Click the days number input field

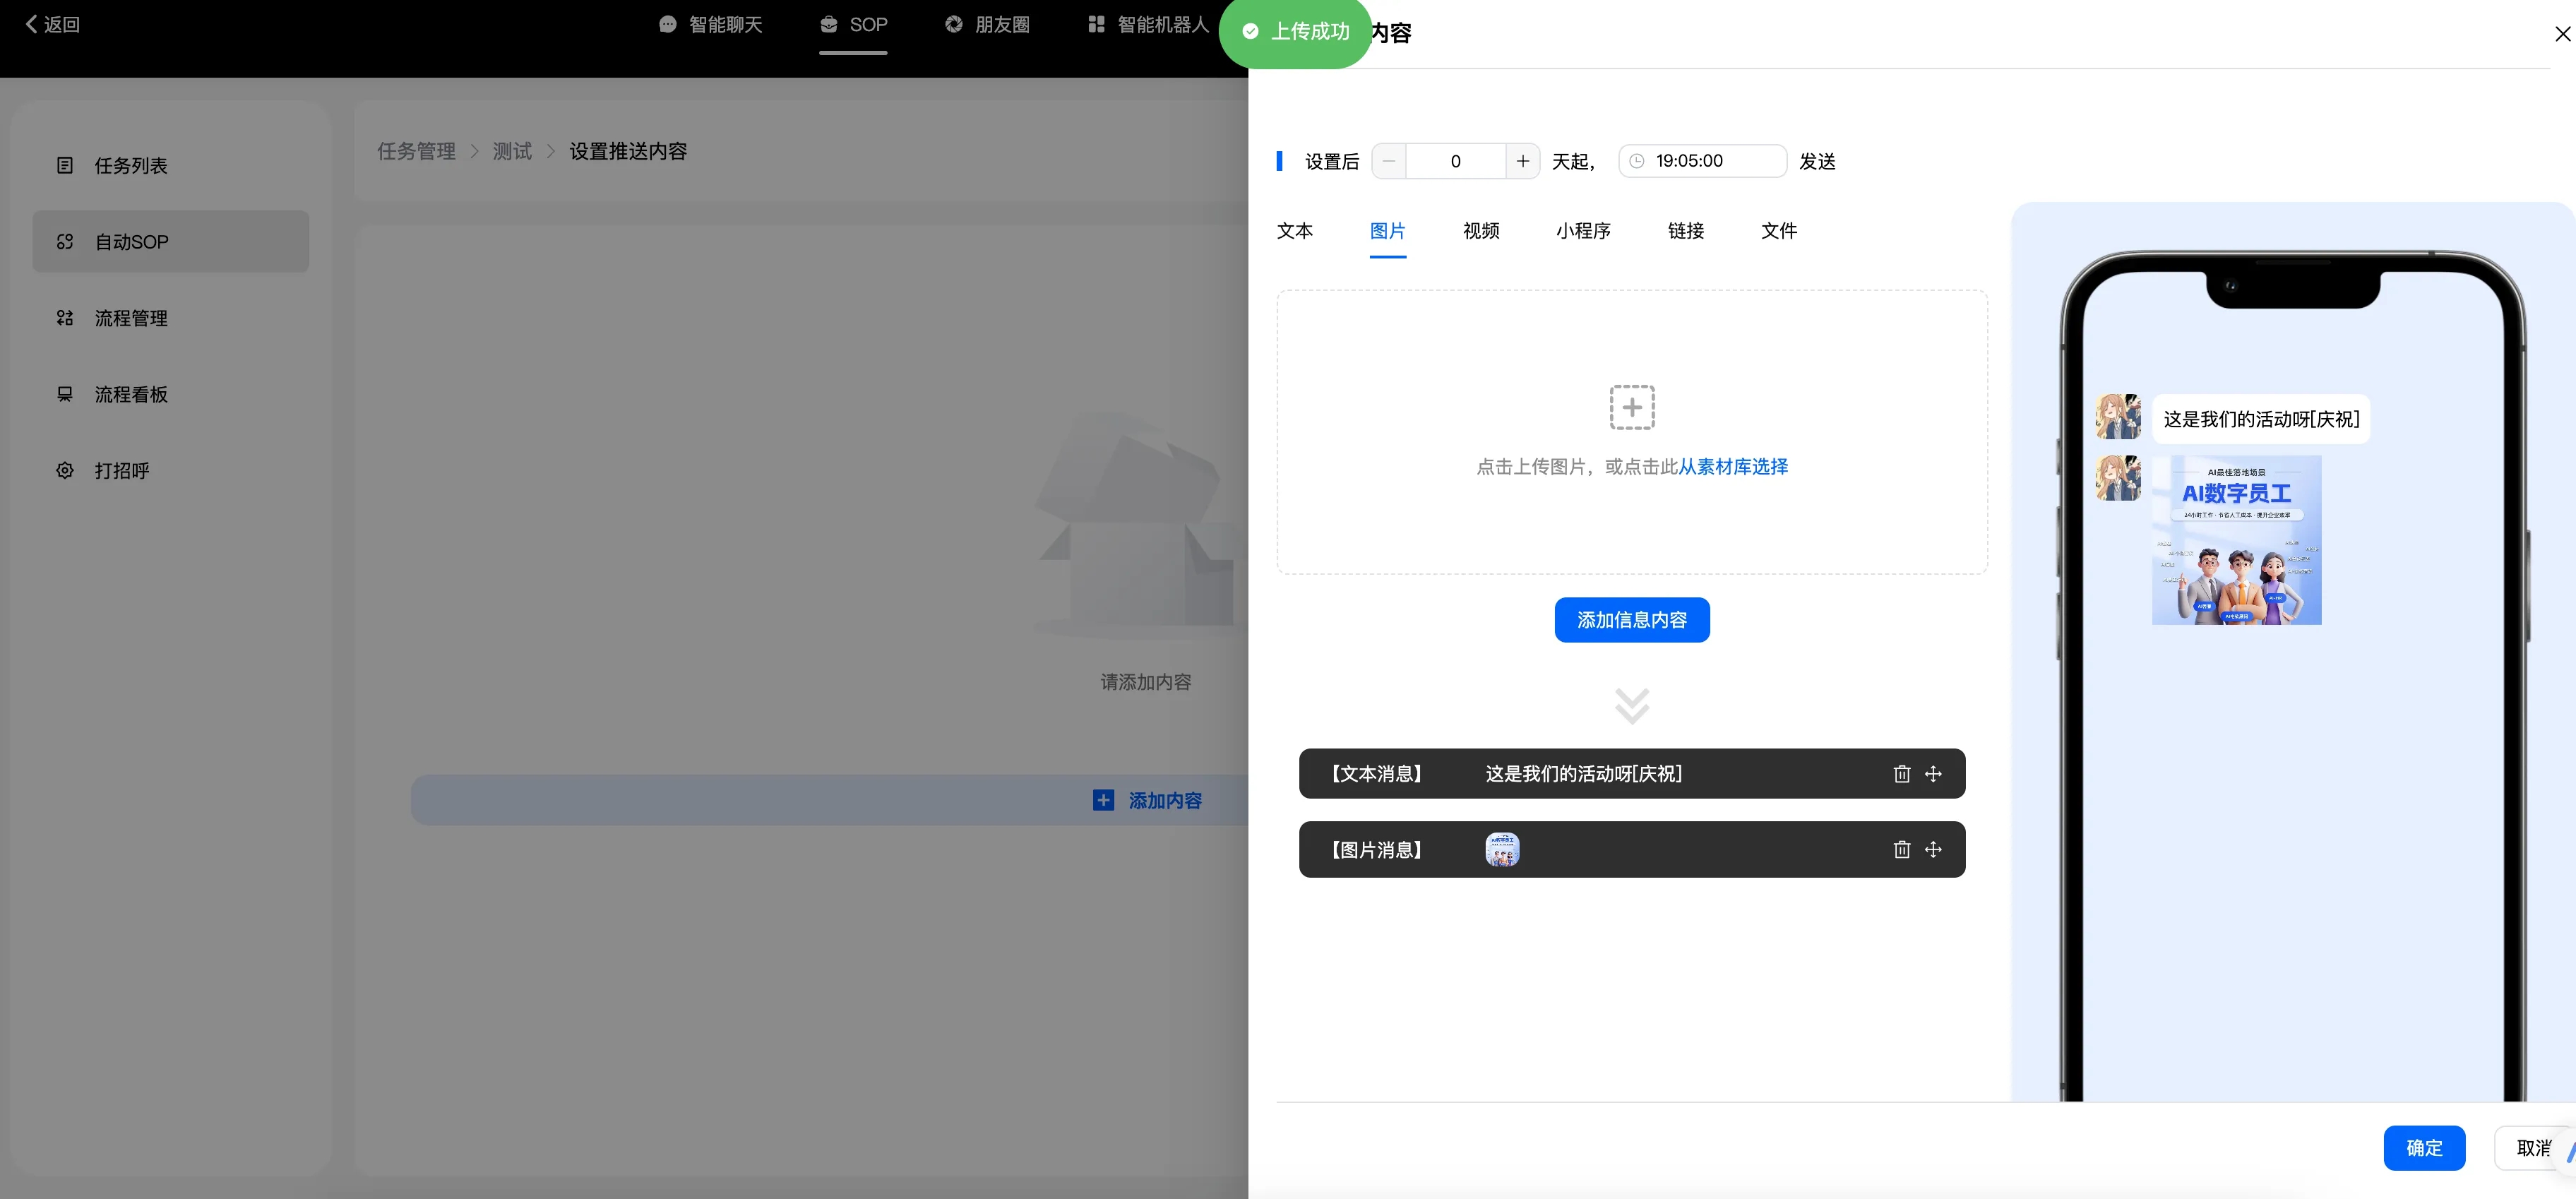coord(1455,161)
